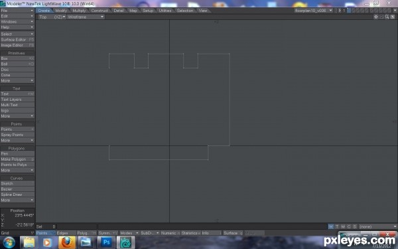The image size is (398, 249).
Task: Click the Make Polygon button
Action: [x=17, y=159]
